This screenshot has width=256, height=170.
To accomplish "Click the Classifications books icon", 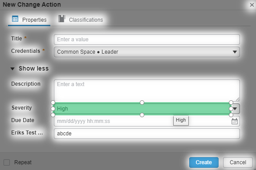I will coord(62,19).
